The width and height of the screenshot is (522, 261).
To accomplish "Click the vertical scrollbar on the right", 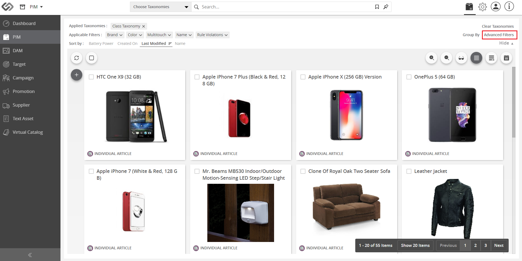I will [514, 102].
